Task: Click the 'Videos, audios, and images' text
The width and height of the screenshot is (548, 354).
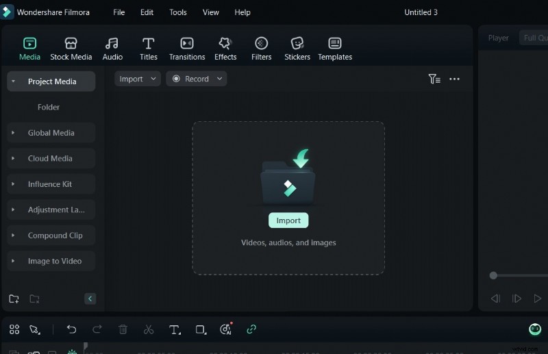Action: 288,242
